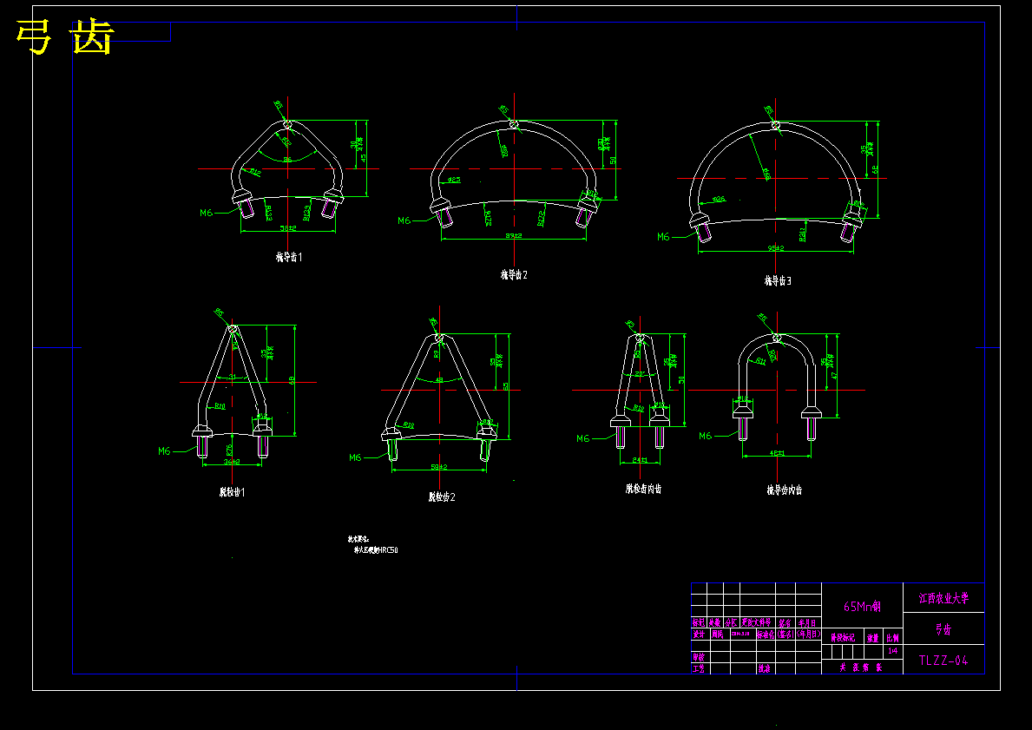Click M6 label on 脱粒齿2 view
The image size is (1032, 730).
[355, 457]
